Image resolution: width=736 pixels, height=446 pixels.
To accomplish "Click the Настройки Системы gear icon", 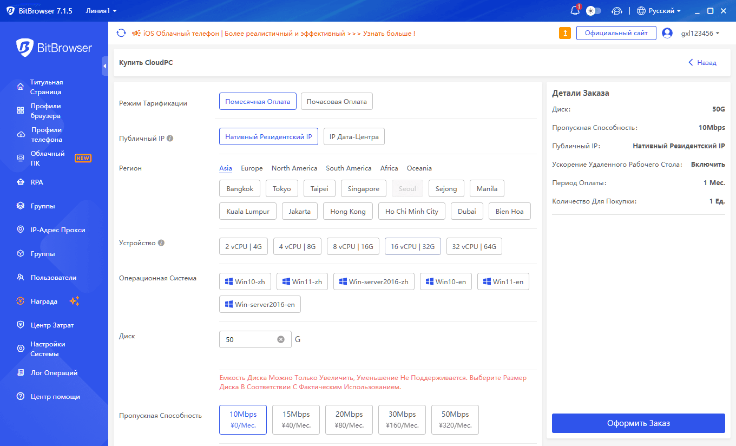I will coord(21,349).
